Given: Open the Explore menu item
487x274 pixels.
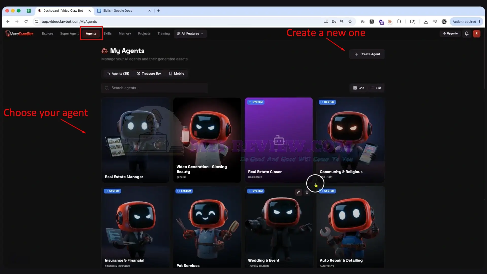Looking at the screenshot, I should coord(47,34).
